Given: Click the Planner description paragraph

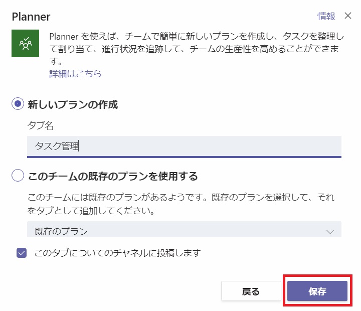Looking at the screenshot, I should [x=197, y=49].
